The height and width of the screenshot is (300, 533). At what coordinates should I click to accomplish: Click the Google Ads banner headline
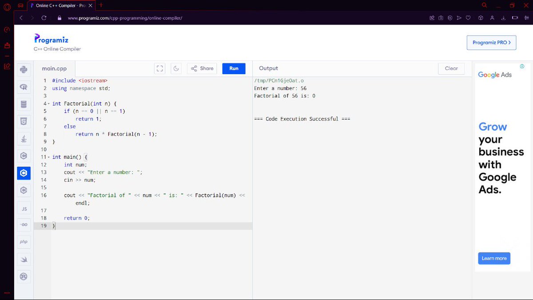[501, 158]
